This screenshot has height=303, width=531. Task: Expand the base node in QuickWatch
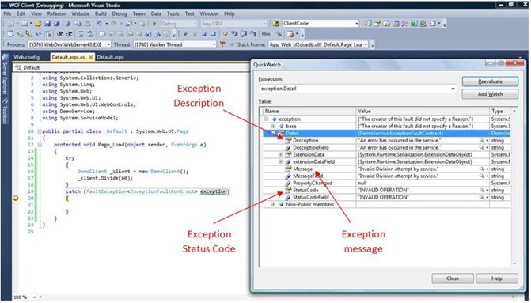pos(273,126)
